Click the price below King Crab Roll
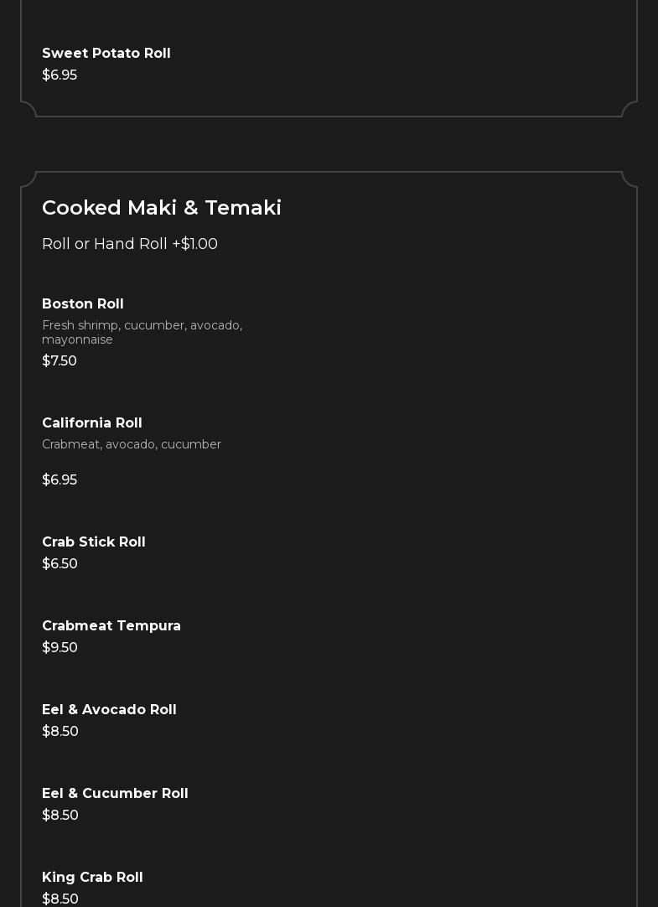 60,899
